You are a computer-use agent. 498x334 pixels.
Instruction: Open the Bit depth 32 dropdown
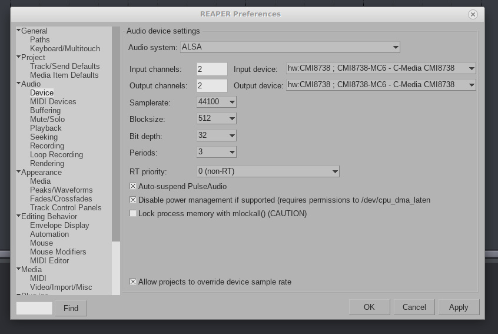coord(216,135)
